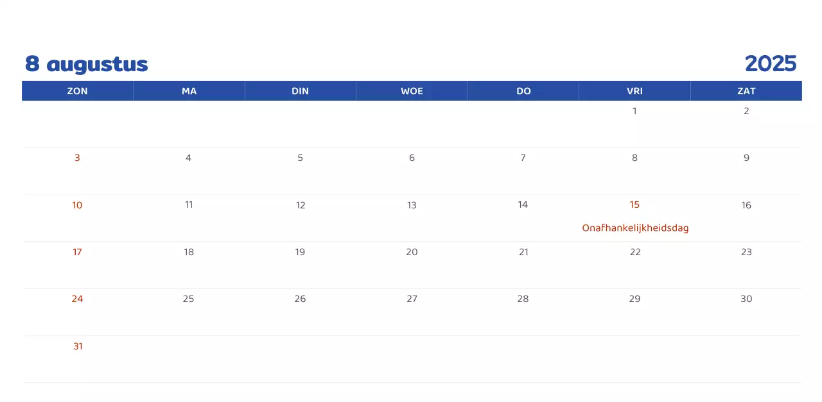This screenshot has width=822, height=402.
Task: Pick Thursday 7 August
Action: pos(523,158)
